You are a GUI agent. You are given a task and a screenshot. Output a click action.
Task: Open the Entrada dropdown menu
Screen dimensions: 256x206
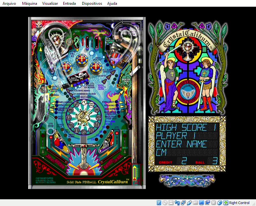tap(69, 4)
